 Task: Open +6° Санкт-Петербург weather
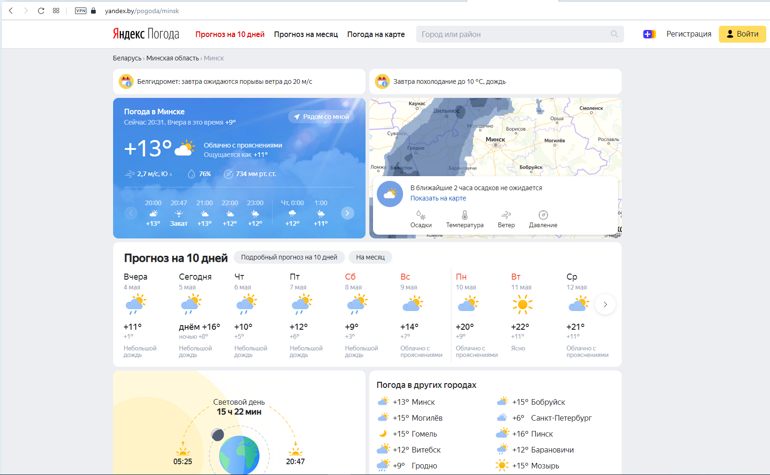(544, 418)
